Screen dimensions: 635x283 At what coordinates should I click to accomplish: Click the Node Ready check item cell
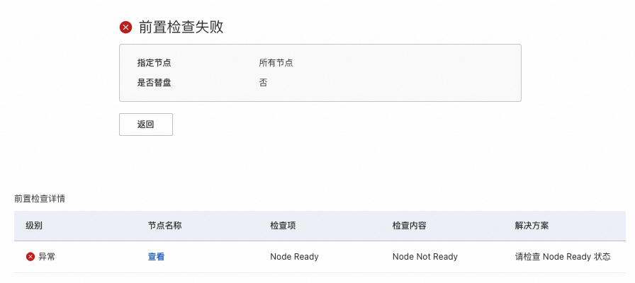coord(294,257)
